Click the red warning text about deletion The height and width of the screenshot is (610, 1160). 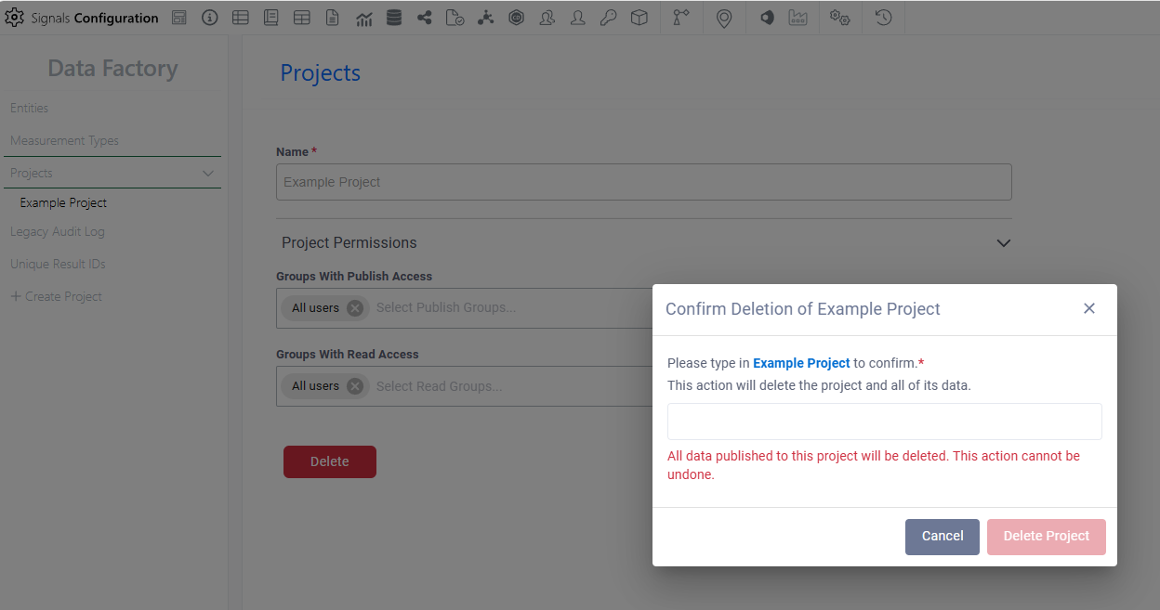(874, 465)
